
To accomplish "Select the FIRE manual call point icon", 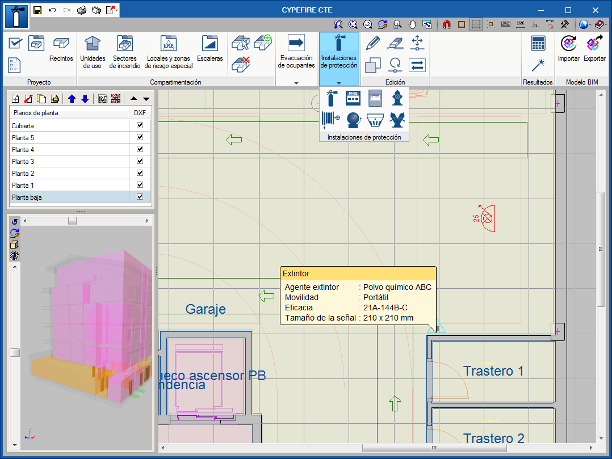I will click(353, 98).
